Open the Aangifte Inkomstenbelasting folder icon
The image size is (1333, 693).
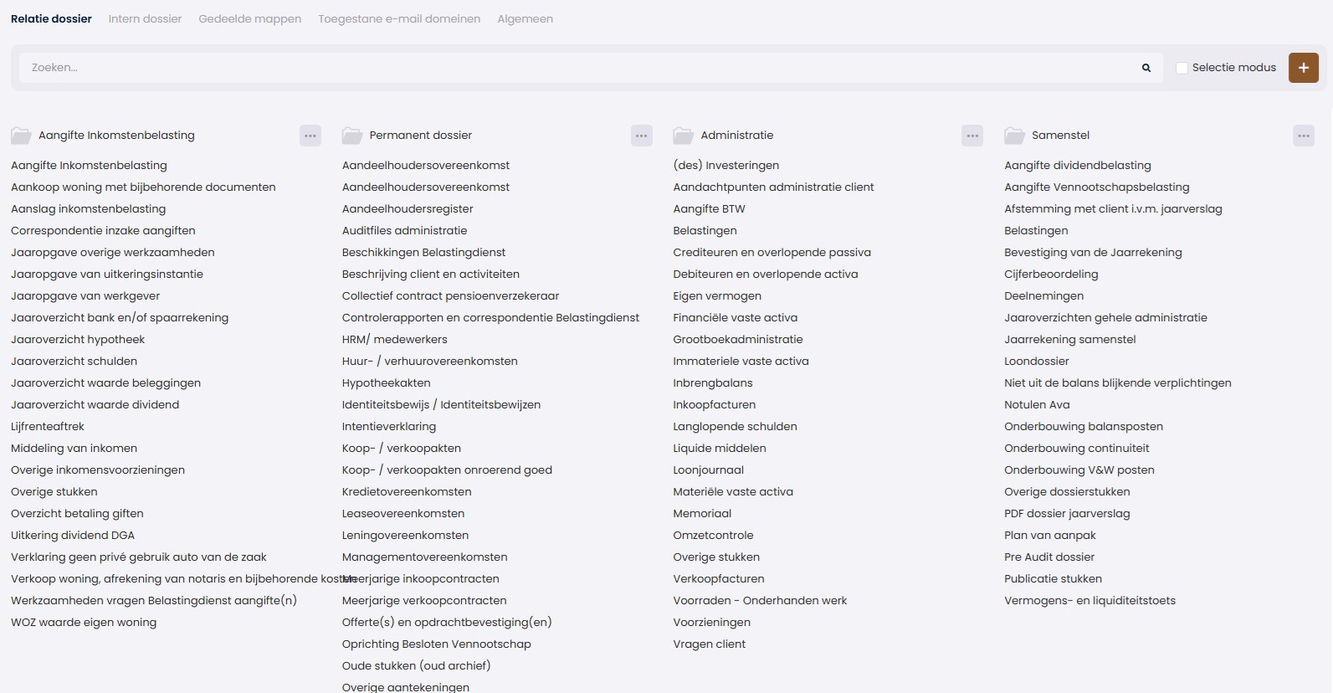point(21,136)
